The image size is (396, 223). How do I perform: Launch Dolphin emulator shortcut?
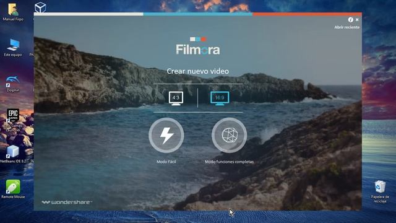[13, 84]
